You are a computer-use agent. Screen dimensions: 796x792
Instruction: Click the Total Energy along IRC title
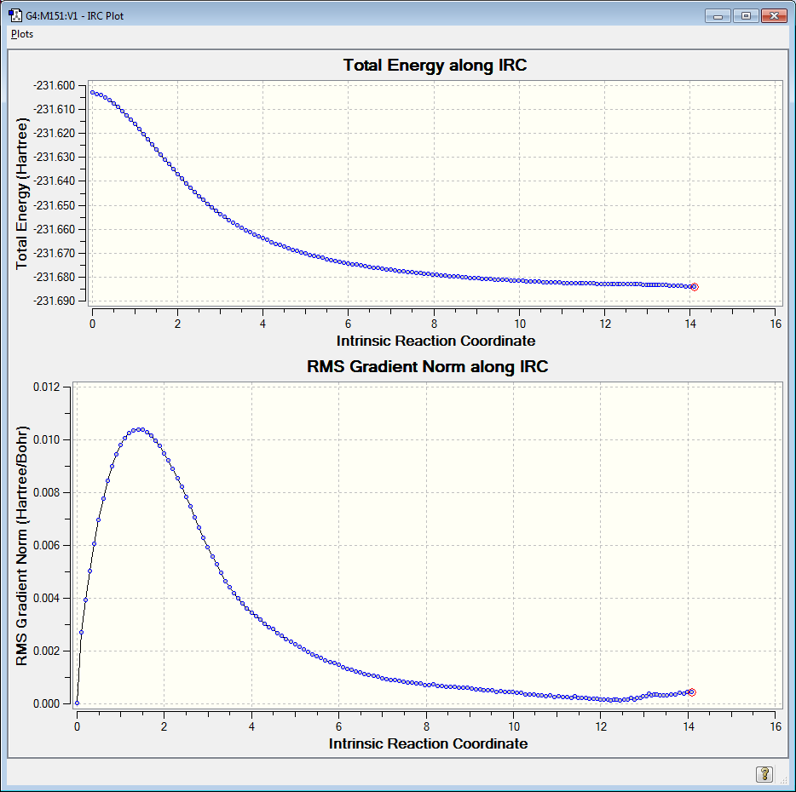[435, 65]
